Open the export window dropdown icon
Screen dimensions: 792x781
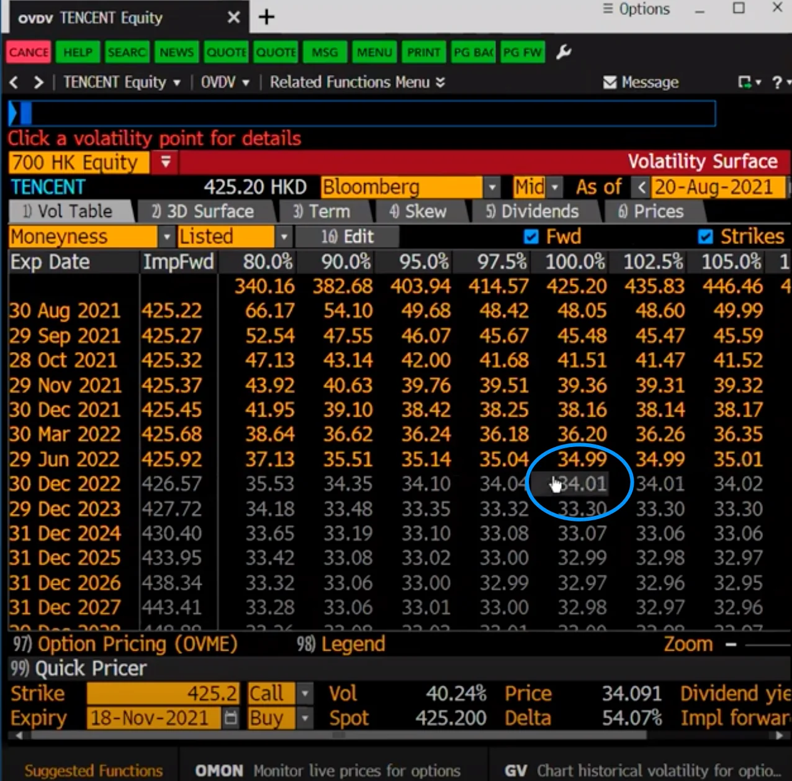point(749,83)
